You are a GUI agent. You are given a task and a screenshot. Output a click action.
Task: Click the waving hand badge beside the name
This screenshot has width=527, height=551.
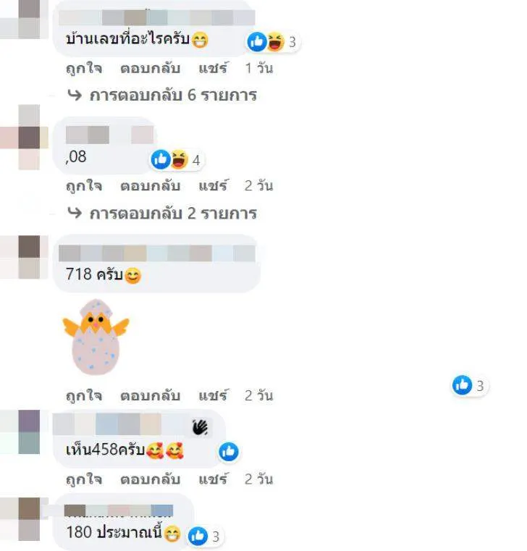(x=201, y=427)
